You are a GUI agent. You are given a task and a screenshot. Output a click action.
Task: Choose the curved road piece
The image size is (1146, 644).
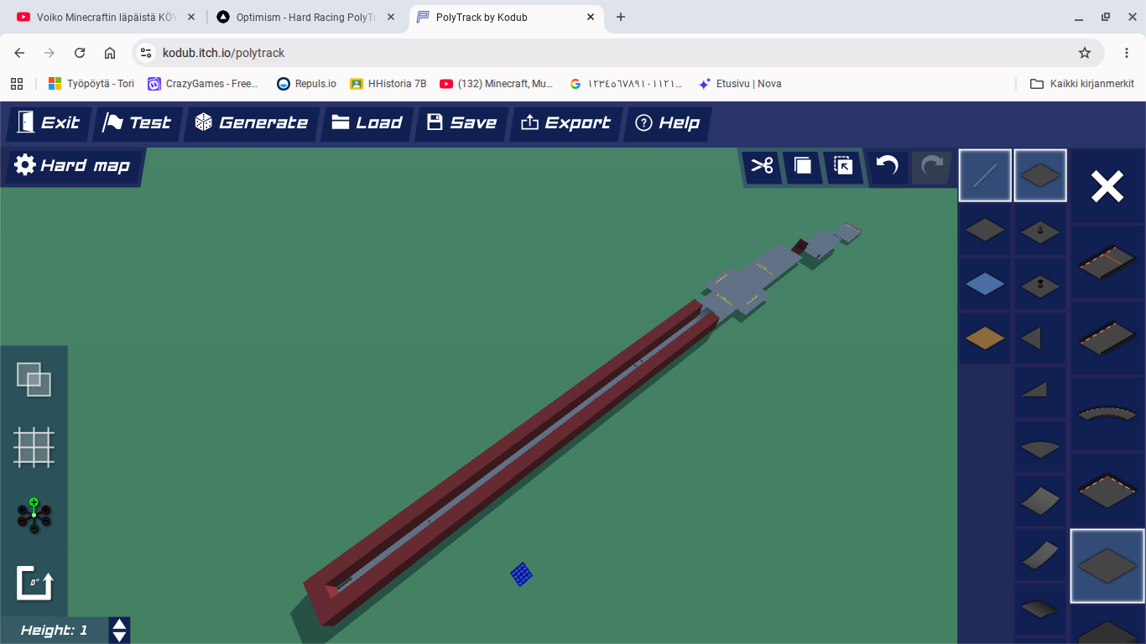[x=1108, y=413]
